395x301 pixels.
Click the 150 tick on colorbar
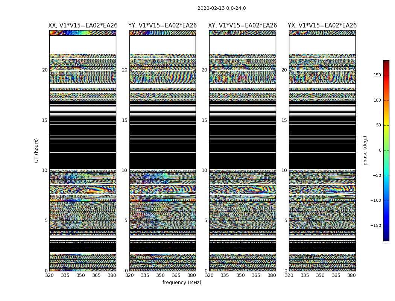pos(377,75)
